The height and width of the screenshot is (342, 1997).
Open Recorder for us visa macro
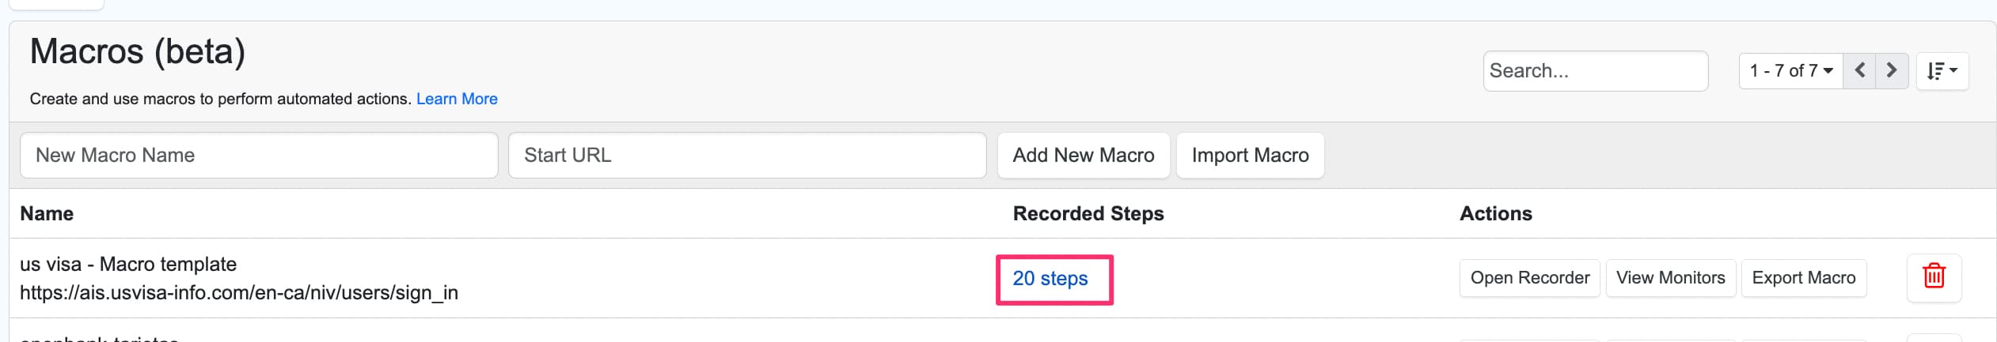point(1529,278)
